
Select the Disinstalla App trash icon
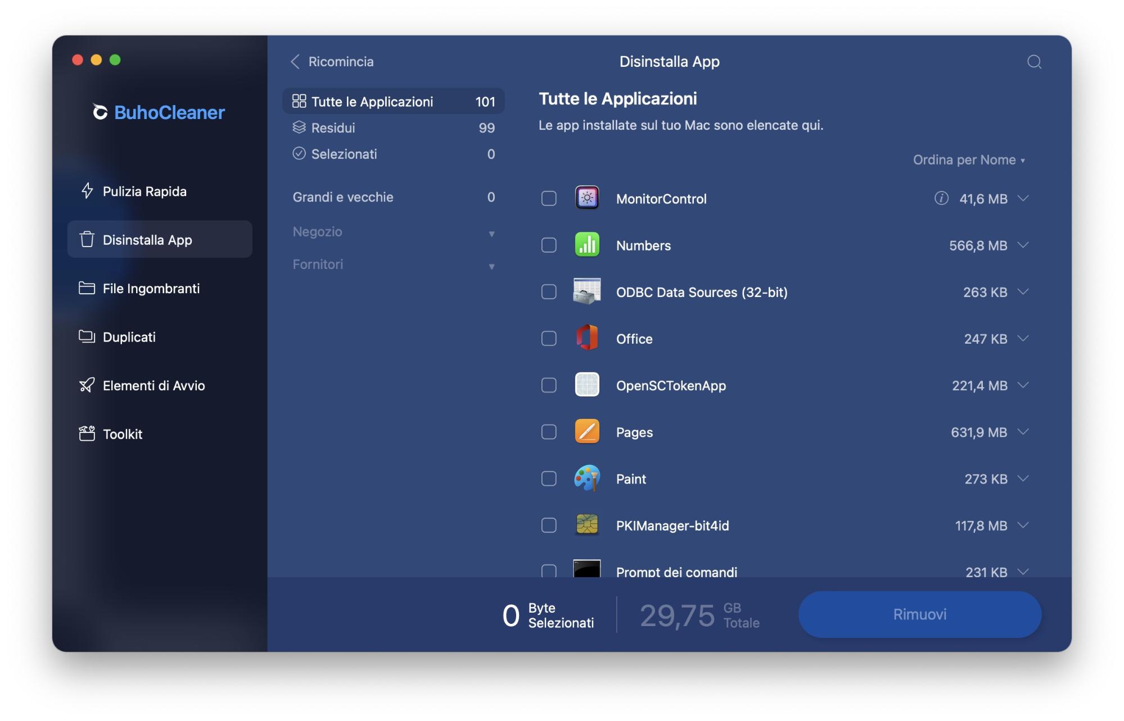pos(86,239)
